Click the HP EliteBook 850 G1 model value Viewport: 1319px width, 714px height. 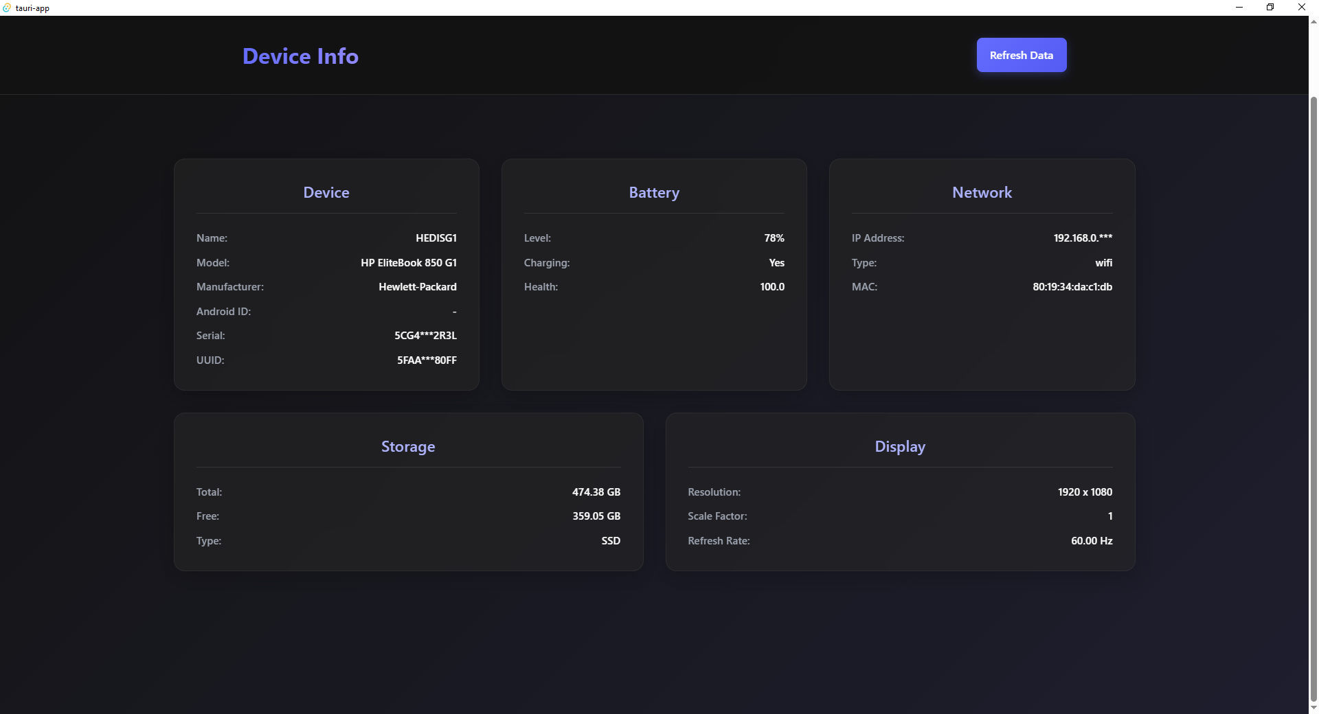(408, 263)
